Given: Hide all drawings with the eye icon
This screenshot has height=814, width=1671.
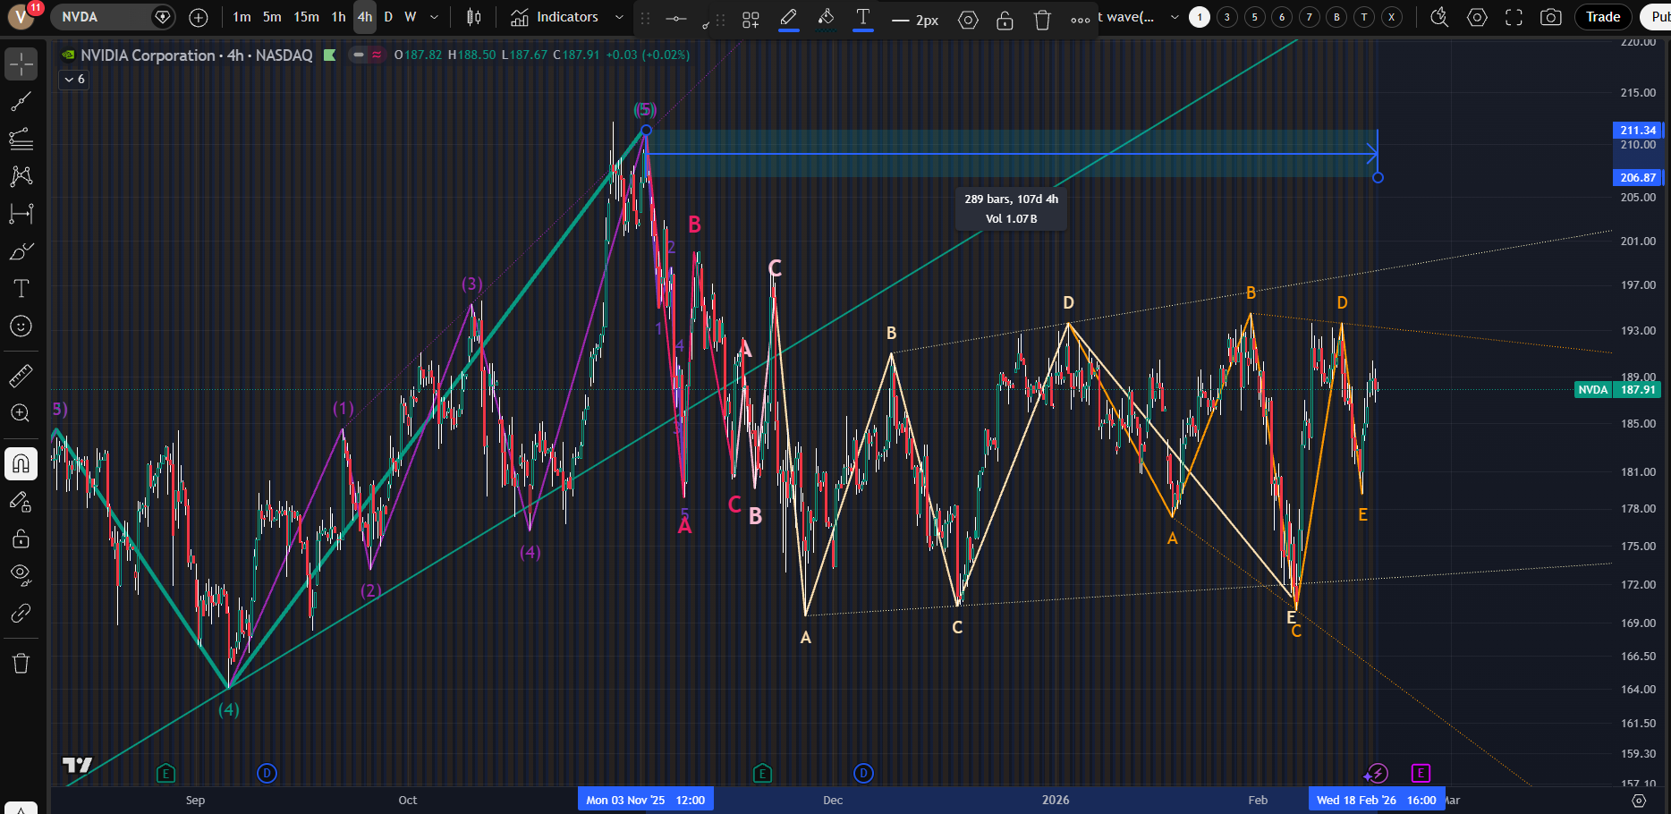Looking at the screenshot, I should coord(21,574).
